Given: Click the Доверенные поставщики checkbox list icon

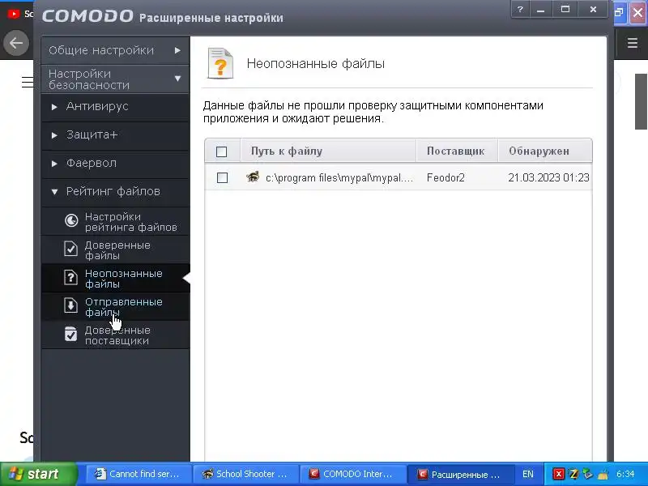Looking at the screenshot, I should click(x=71, y=335).
